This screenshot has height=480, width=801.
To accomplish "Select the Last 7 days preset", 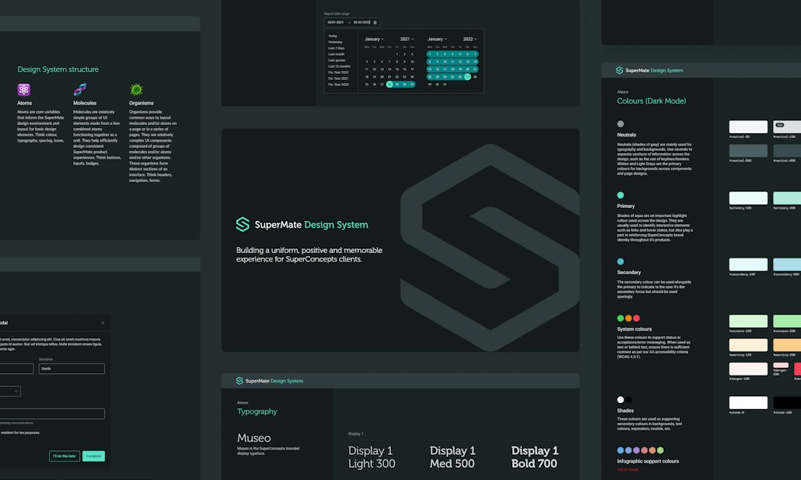I will coord(337,48).
